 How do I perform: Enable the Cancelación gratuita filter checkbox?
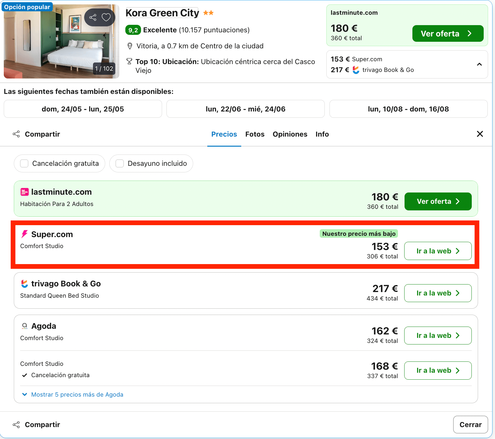24,164
